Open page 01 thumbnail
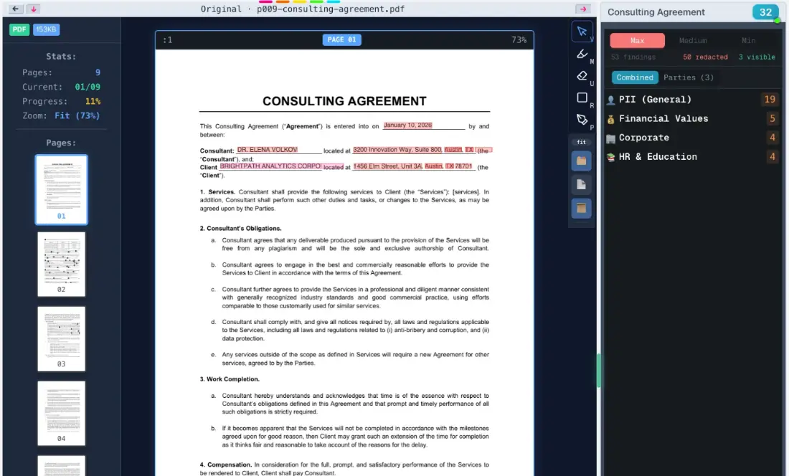 click(x=62, y=189)
